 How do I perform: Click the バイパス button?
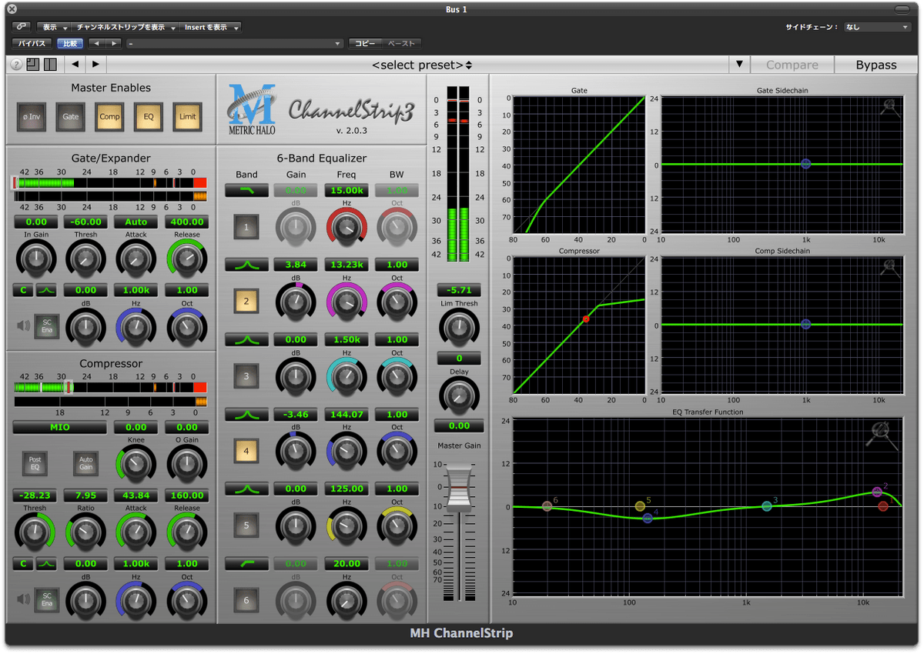(32, 44)
